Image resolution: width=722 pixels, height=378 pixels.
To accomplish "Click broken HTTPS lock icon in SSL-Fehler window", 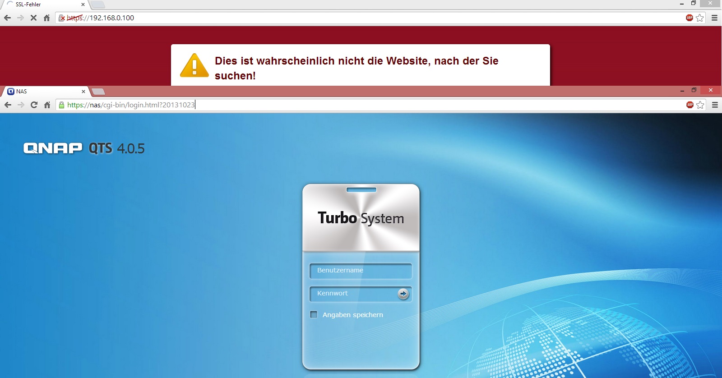I will 62,18.
